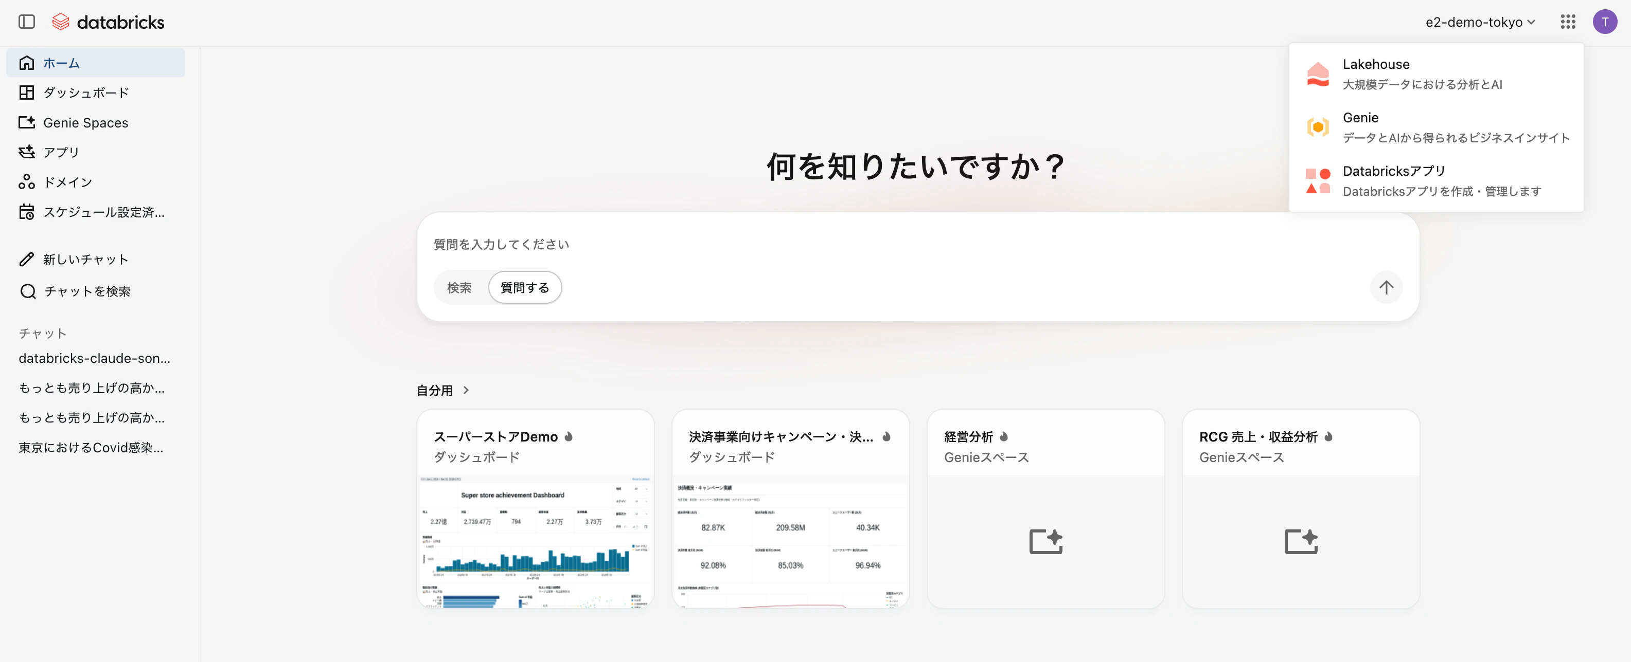This screenshot has height=662, width=1631.
Task: Expand the 自分用 section chevron
Action: [466, 390]
